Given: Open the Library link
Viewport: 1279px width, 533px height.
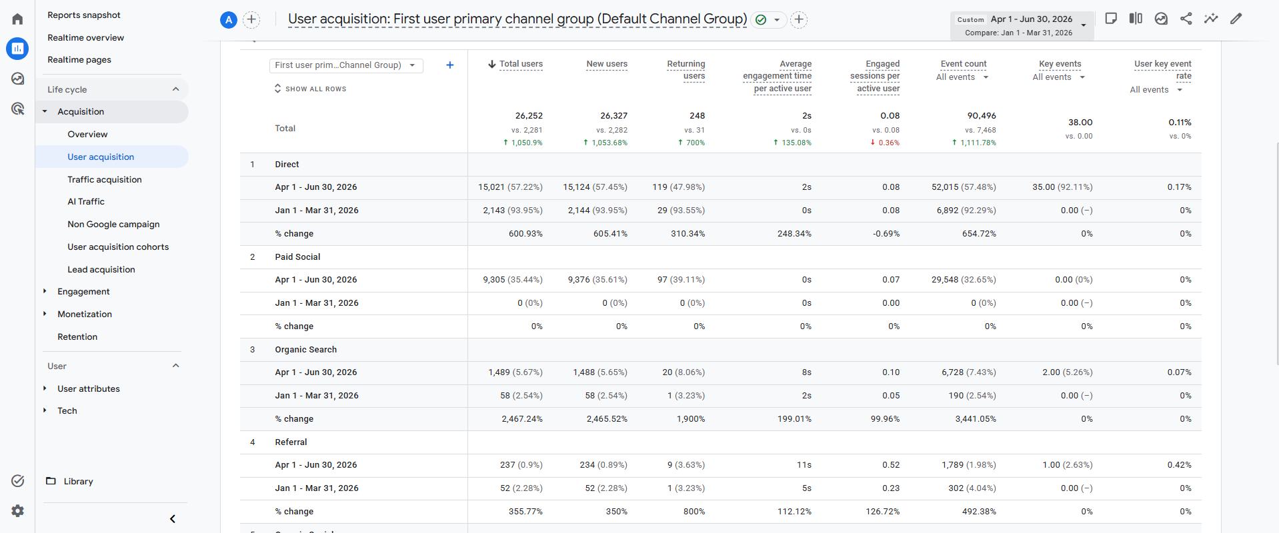Looking at the screenshot, I should (x=78, y=481).
